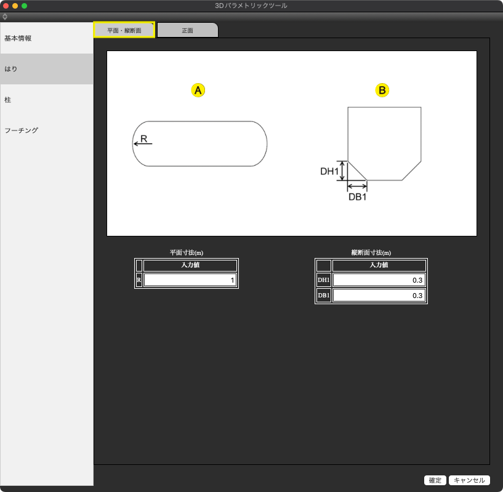Click the toolbar pin icon below the title bar
Image resolution: width=503 pixels, height=492 pixels.
tap(5, 17)
